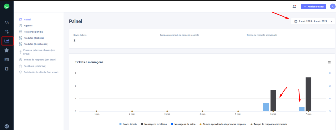The height and width of the screenshot is (130, 336).
Task: Select Satisfação do cliente (em breve) item
Action: click(x=41, y=72)
